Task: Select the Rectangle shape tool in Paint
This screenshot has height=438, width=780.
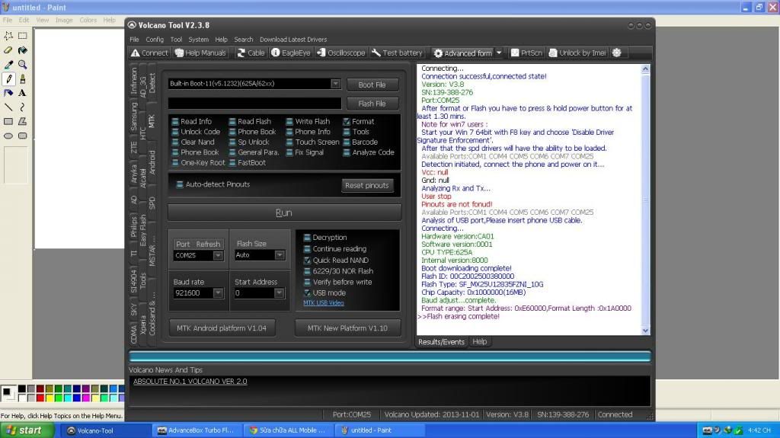Action: (x=8, y=121)
